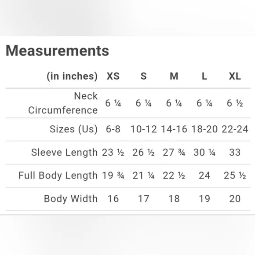This screenshot has width=255, height=255.
Task: Click sleeve length value 27 ¾
Action: 174,153
